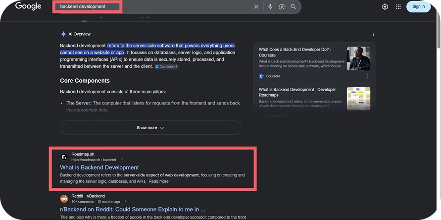Viewport: 441px width, 220px height.
Task: Click the Reddit favicon icon
Action: click(64, 199)
